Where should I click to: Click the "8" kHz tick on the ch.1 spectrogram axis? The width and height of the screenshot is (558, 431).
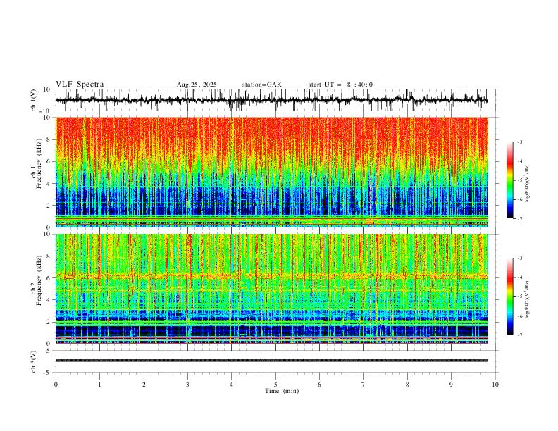click(49, 139)
